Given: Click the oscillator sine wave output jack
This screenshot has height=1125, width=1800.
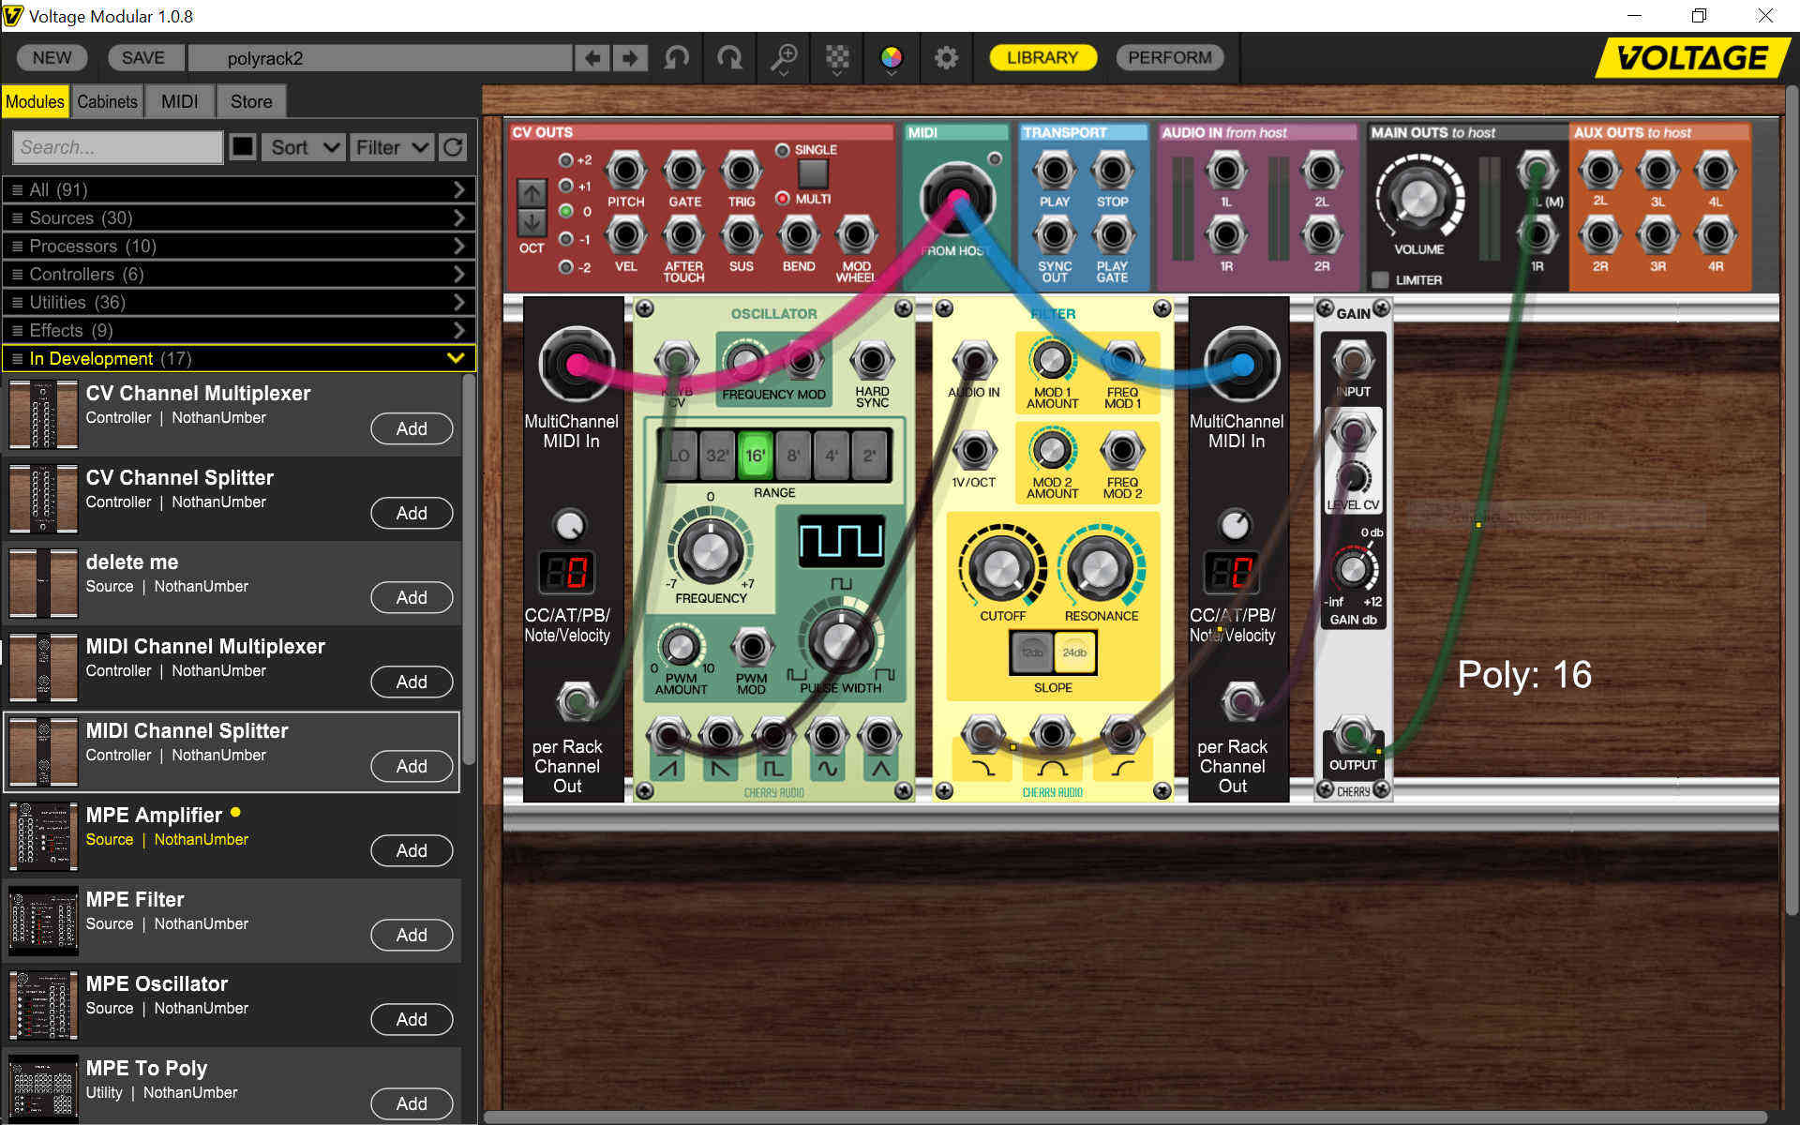Looking at the screenshot, I should pos(826,737).
